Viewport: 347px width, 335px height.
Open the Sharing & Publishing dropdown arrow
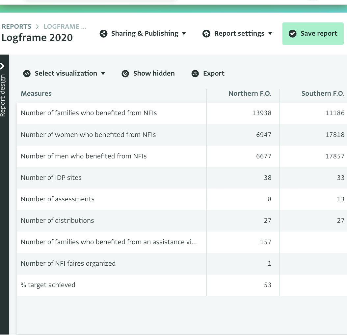coord(184,34)
